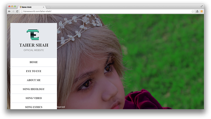The image size is (211, 119).
Task: Click the red close window button
Action: coord(9,6)
